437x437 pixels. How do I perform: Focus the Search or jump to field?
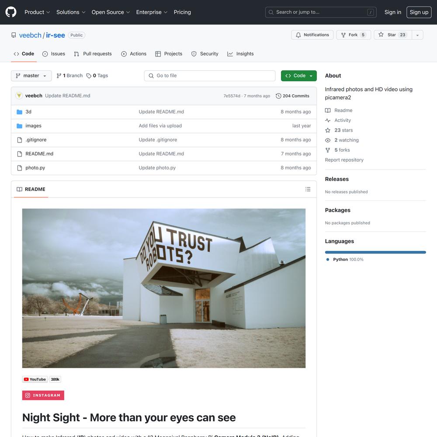321,12
